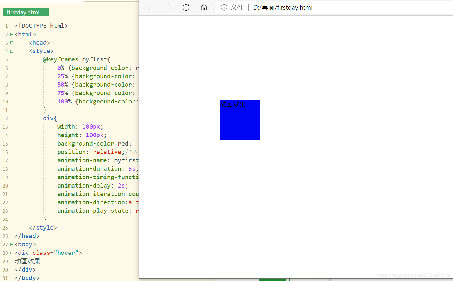
Task: Click the '@keyframes myfirst{' code line
Action: point(77,59)
